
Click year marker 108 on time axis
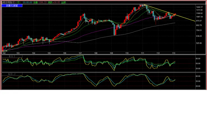(x=96, y=53)
